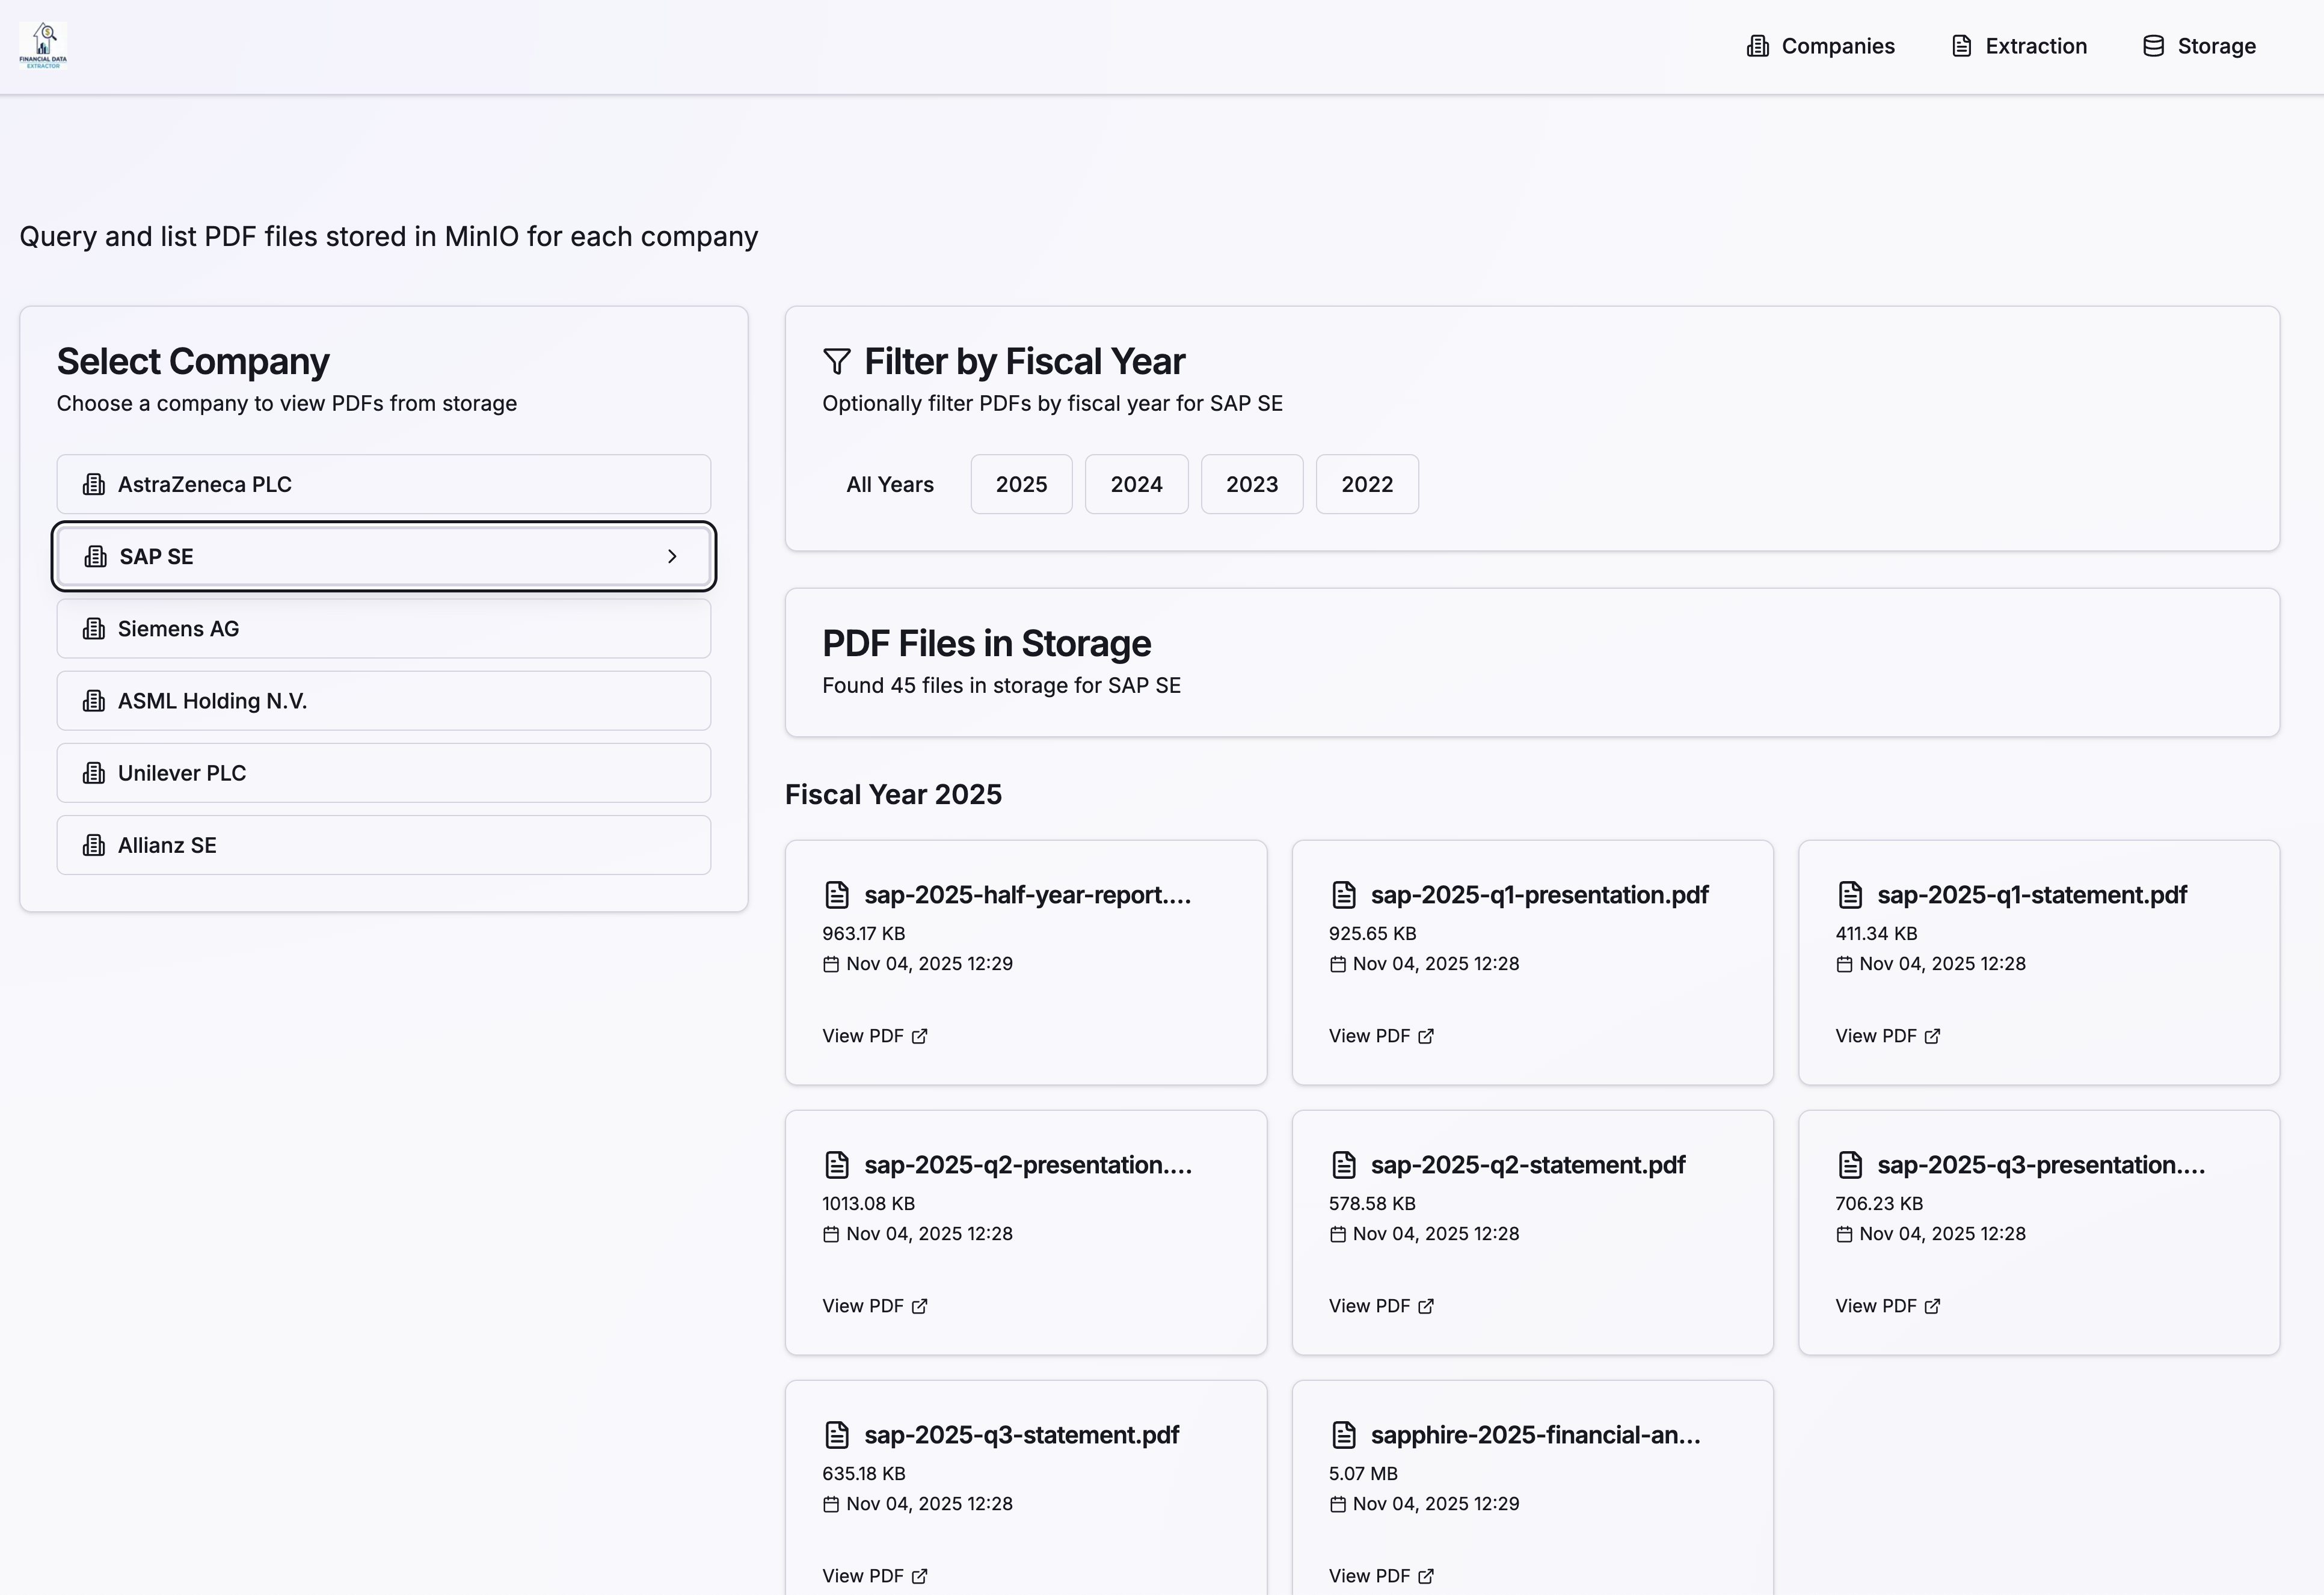This screenshot has width=2324, height=1595.
Task: Select Unilever PLC from the company list
Action: coord(181,772)
